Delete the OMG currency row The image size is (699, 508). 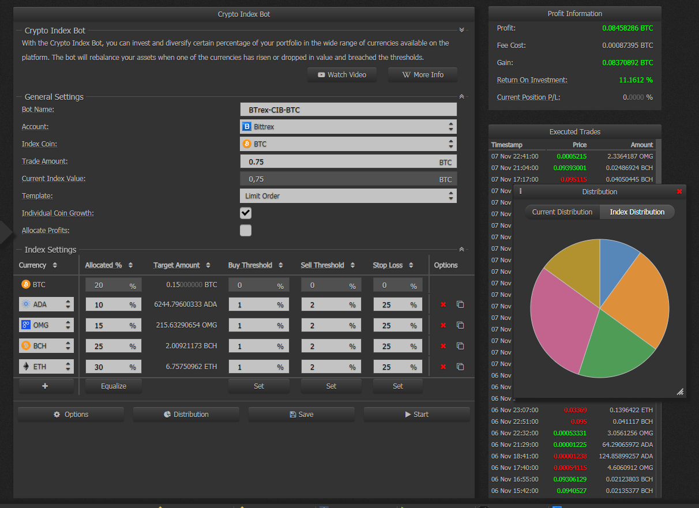point(443,325)
